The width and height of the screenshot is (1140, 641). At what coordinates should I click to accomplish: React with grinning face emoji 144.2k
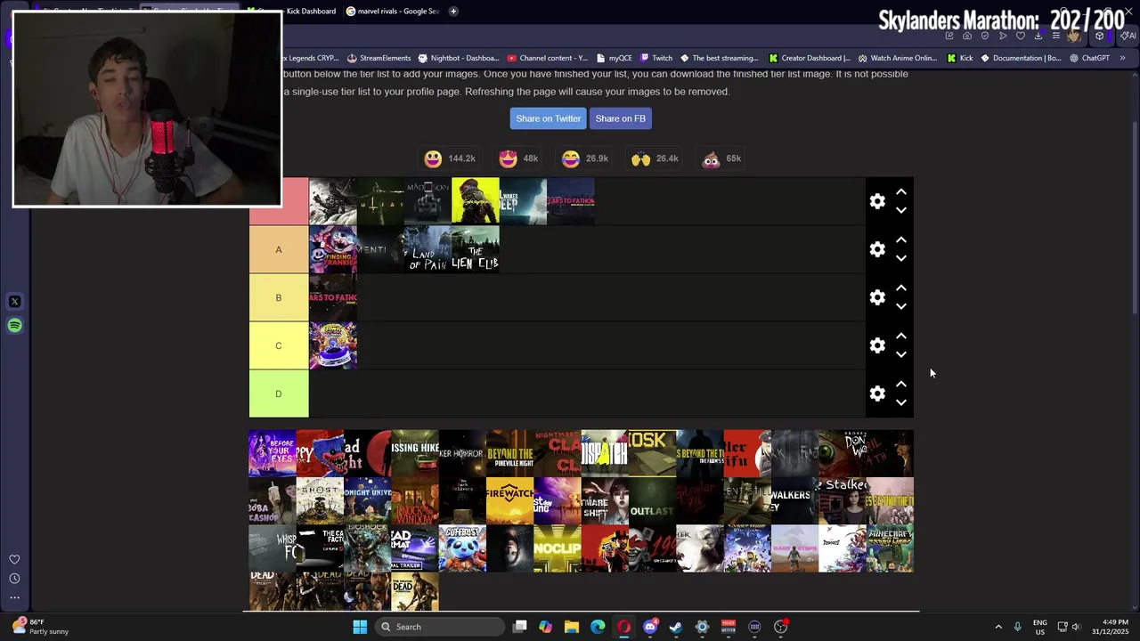tap(450, 158)
